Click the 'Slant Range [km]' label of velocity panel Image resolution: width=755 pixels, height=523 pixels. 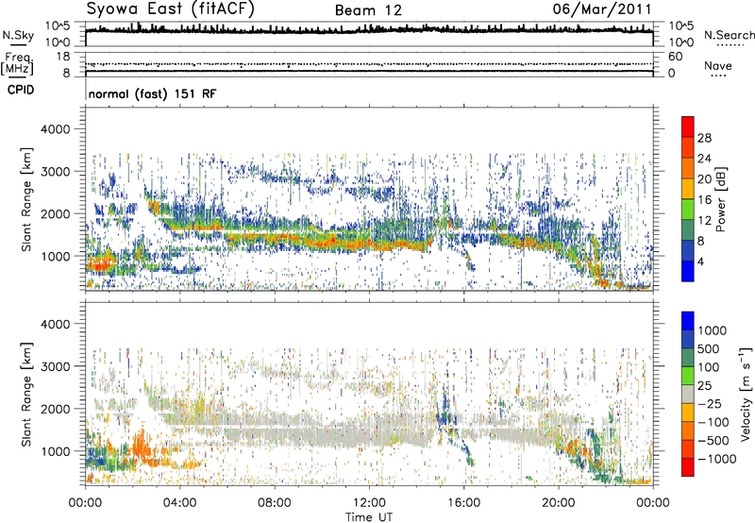26,394
